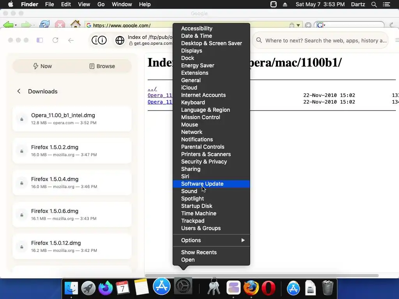The width and height of the screenshot is (399, 299).
Task: Open Firefox back history dropdown arrow
Action: [x=16, y=25]
